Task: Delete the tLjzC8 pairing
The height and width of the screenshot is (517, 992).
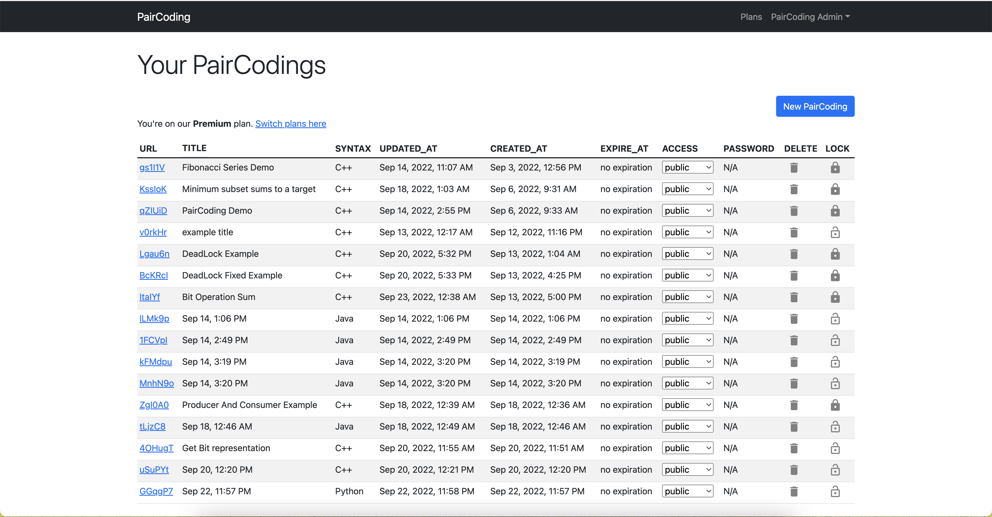Action: click(x=794, y=426)
